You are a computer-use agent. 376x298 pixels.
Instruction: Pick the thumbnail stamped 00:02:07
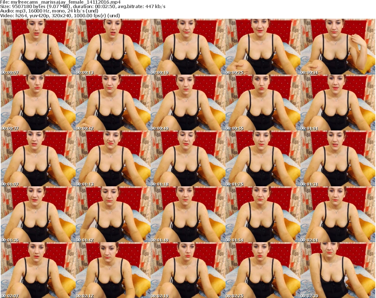pyautogui.click(x=38, y=270)
